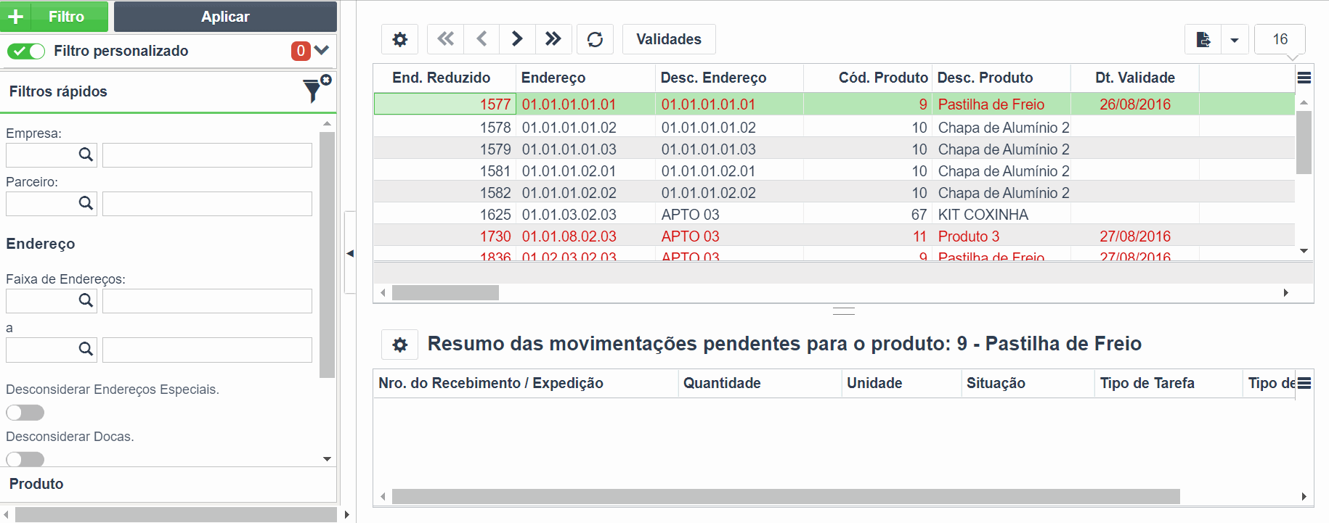Go to the first page of records
1329x523 pixels.
point(445,39)
